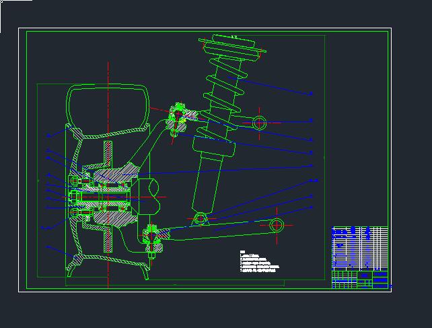Viewport: 432px width, 328px height.
Task: Click the shock absorber lower mounting eye
Action: tap(201, 219)
